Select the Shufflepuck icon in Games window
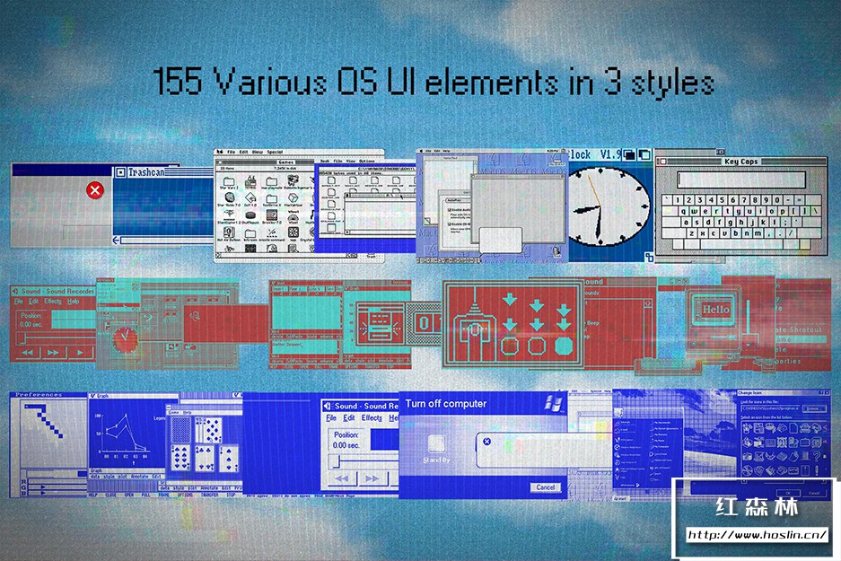Viewport: 841px width, 561px height. pos(250,215)
